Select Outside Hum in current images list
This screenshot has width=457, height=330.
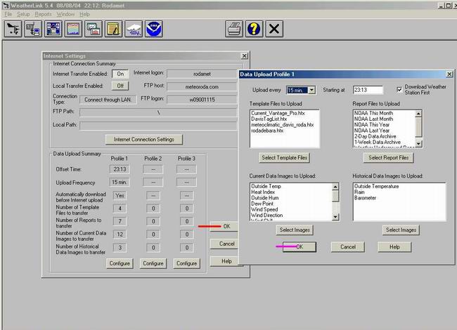coord(265,198)
